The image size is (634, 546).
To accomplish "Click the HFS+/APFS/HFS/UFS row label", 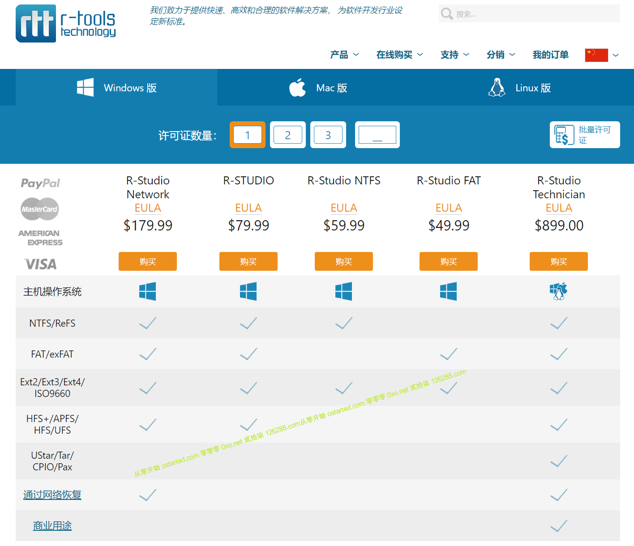I will (x=52, y=424).
